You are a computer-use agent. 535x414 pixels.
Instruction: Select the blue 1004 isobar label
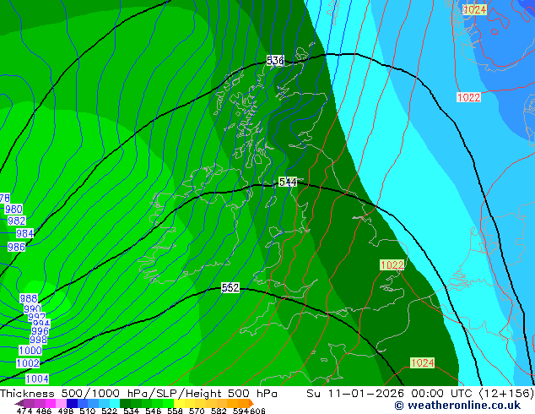pos(37,379)
